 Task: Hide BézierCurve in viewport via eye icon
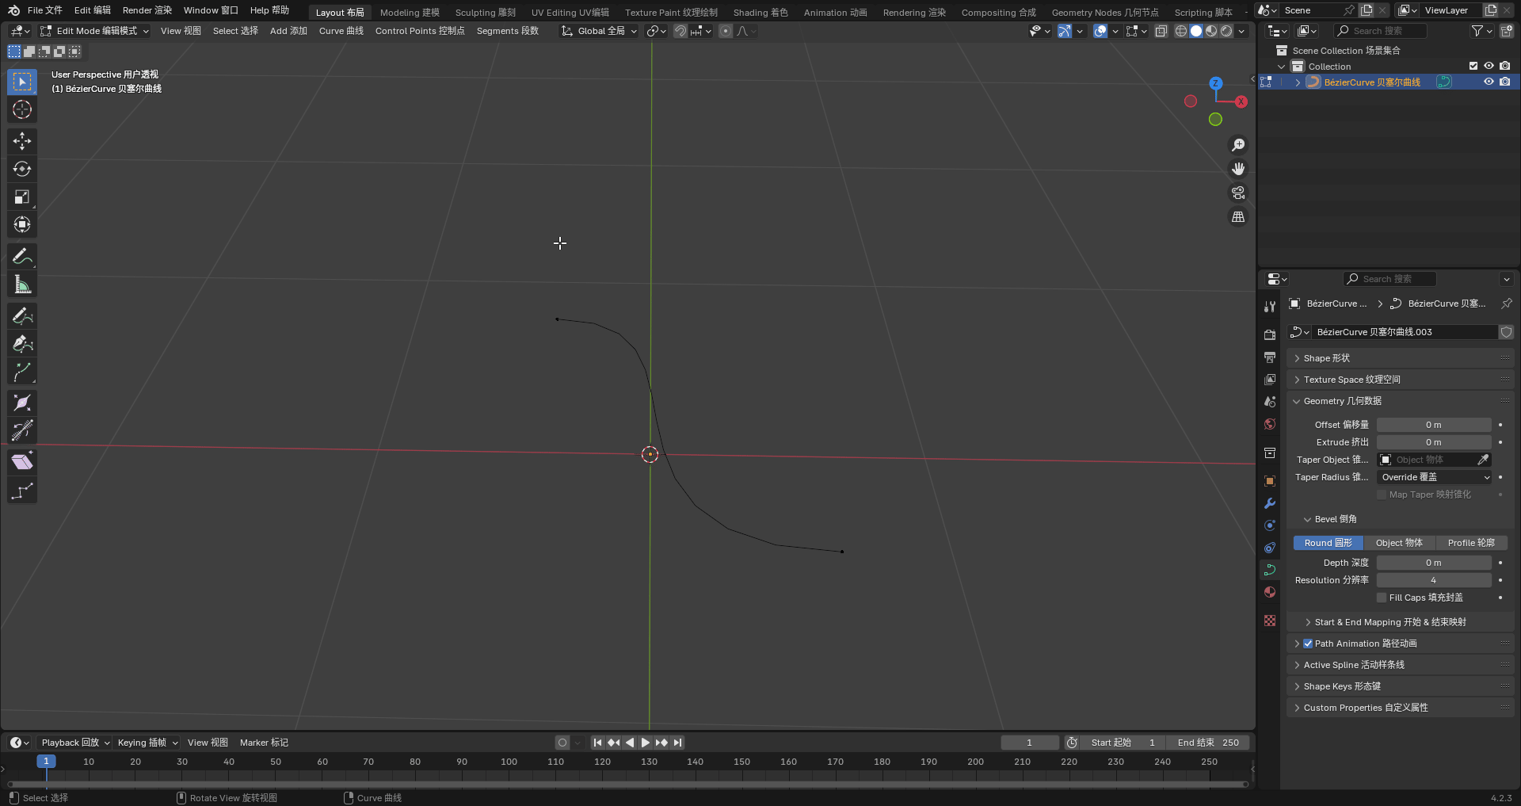1489,82
